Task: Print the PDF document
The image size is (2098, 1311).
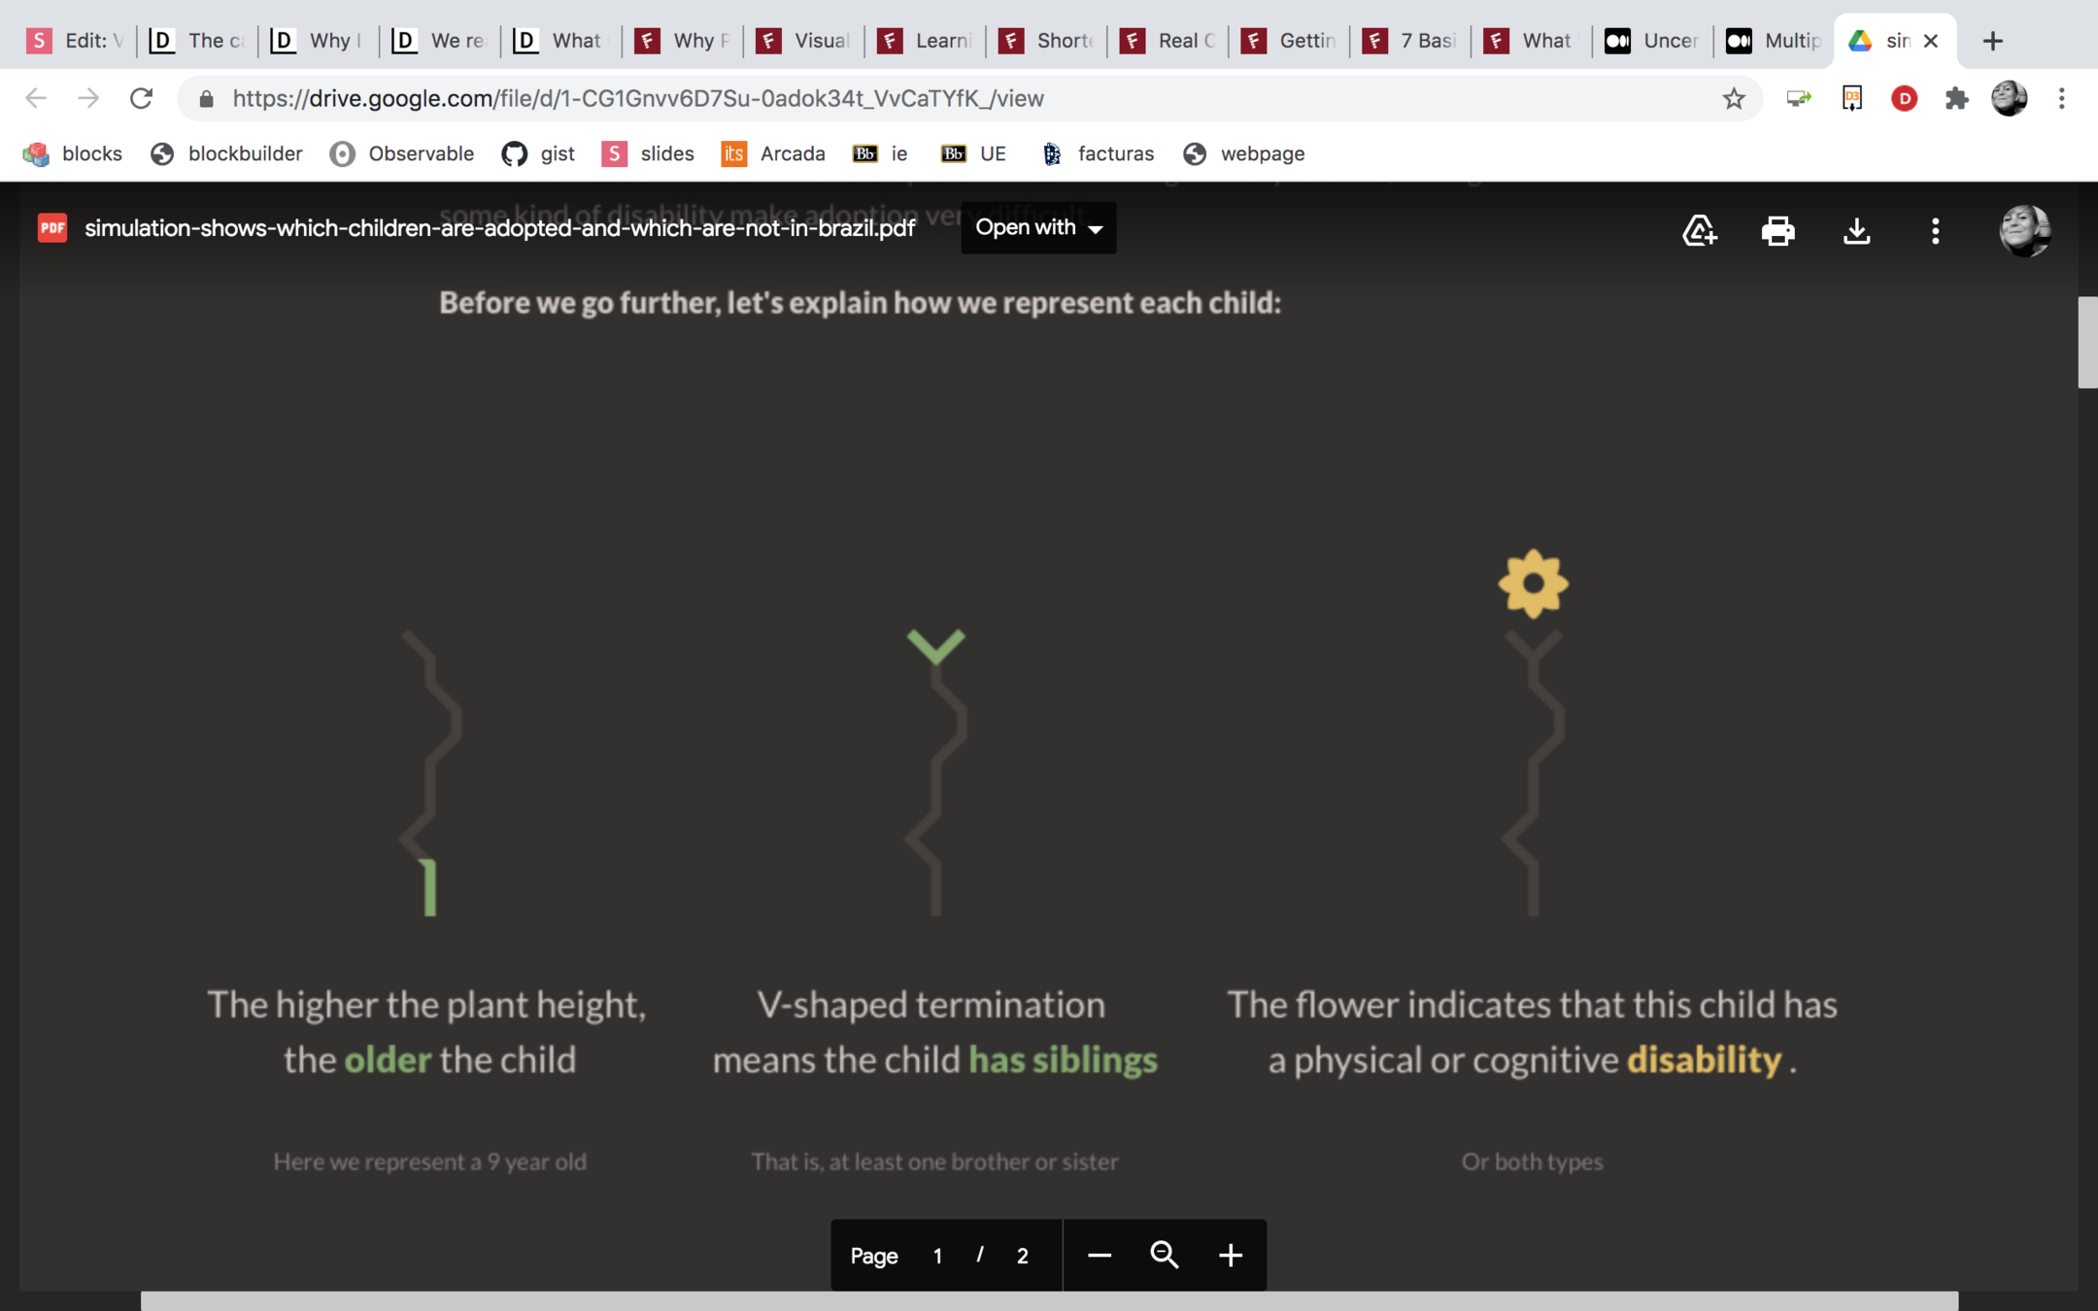Action: [x=1777, y=231]
